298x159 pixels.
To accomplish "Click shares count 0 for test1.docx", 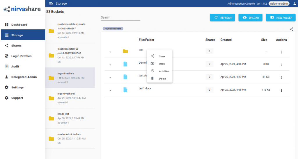I will coord(209,90).
